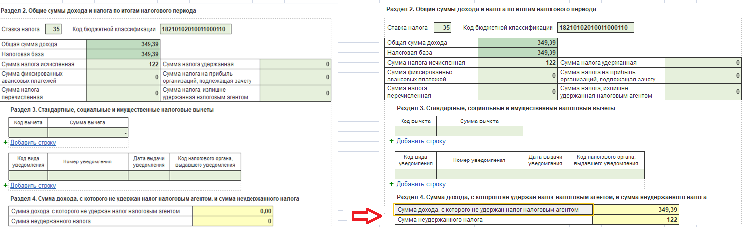The image size is (752, 241).
Task: Click green plus icon under deductions table, right form
Action: point(392,141)
